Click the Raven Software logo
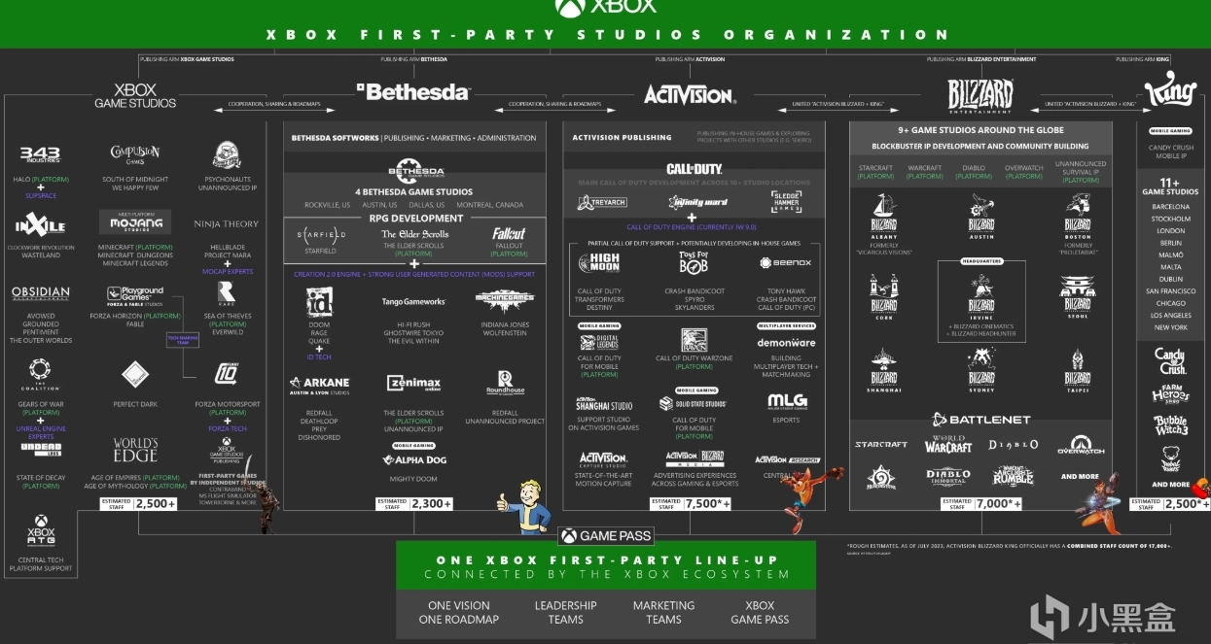Screen dimensions: 1211x644 point(695,340)
